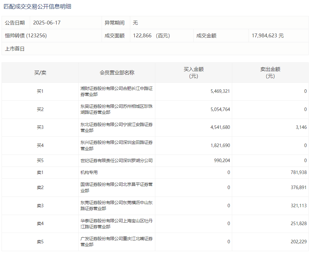Screen dimensions: 310x253
Task: Click 华泰证券 上海宝山区 branch name
Action: pyautogui.click(x=116, y=224)
